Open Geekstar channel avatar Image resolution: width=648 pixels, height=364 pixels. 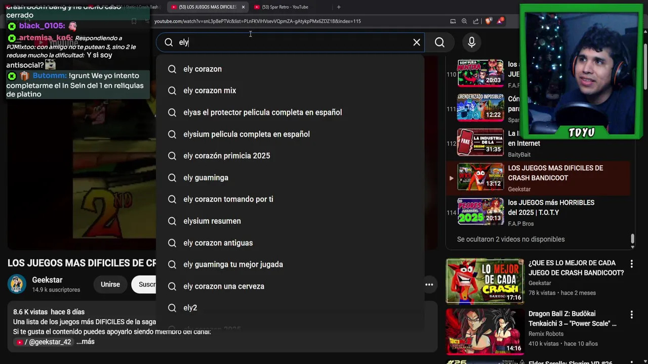17,284
